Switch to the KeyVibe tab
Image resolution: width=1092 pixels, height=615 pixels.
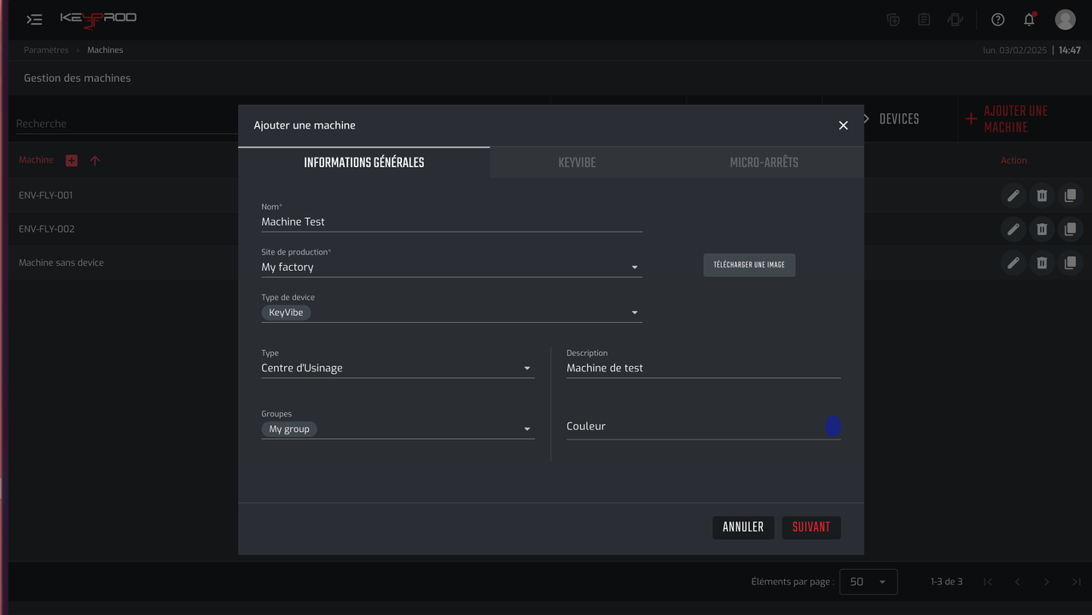pyautogui.click(x=577, y=163)
